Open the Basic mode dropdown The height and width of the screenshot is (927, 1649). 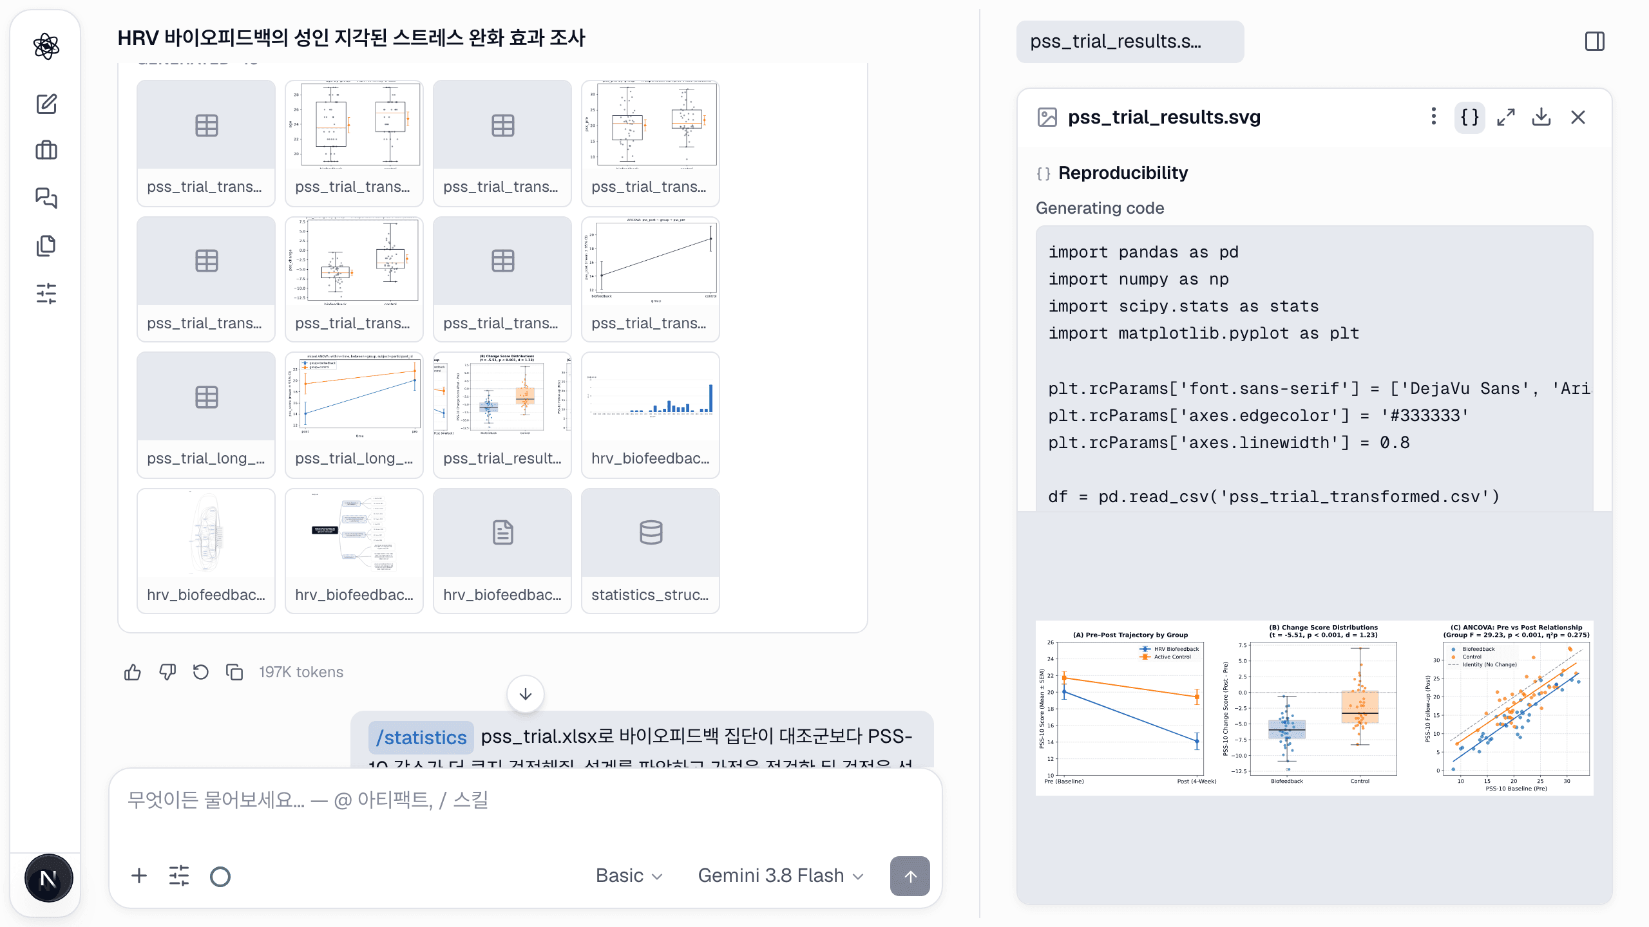coord(629,876)
